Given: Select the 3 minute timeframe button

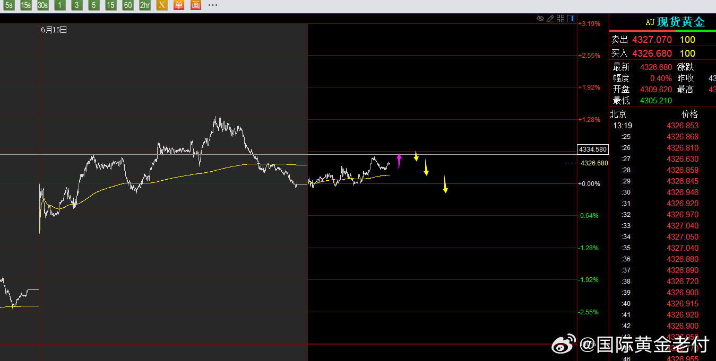Looking at the screenshot, I should pos(77,5).
